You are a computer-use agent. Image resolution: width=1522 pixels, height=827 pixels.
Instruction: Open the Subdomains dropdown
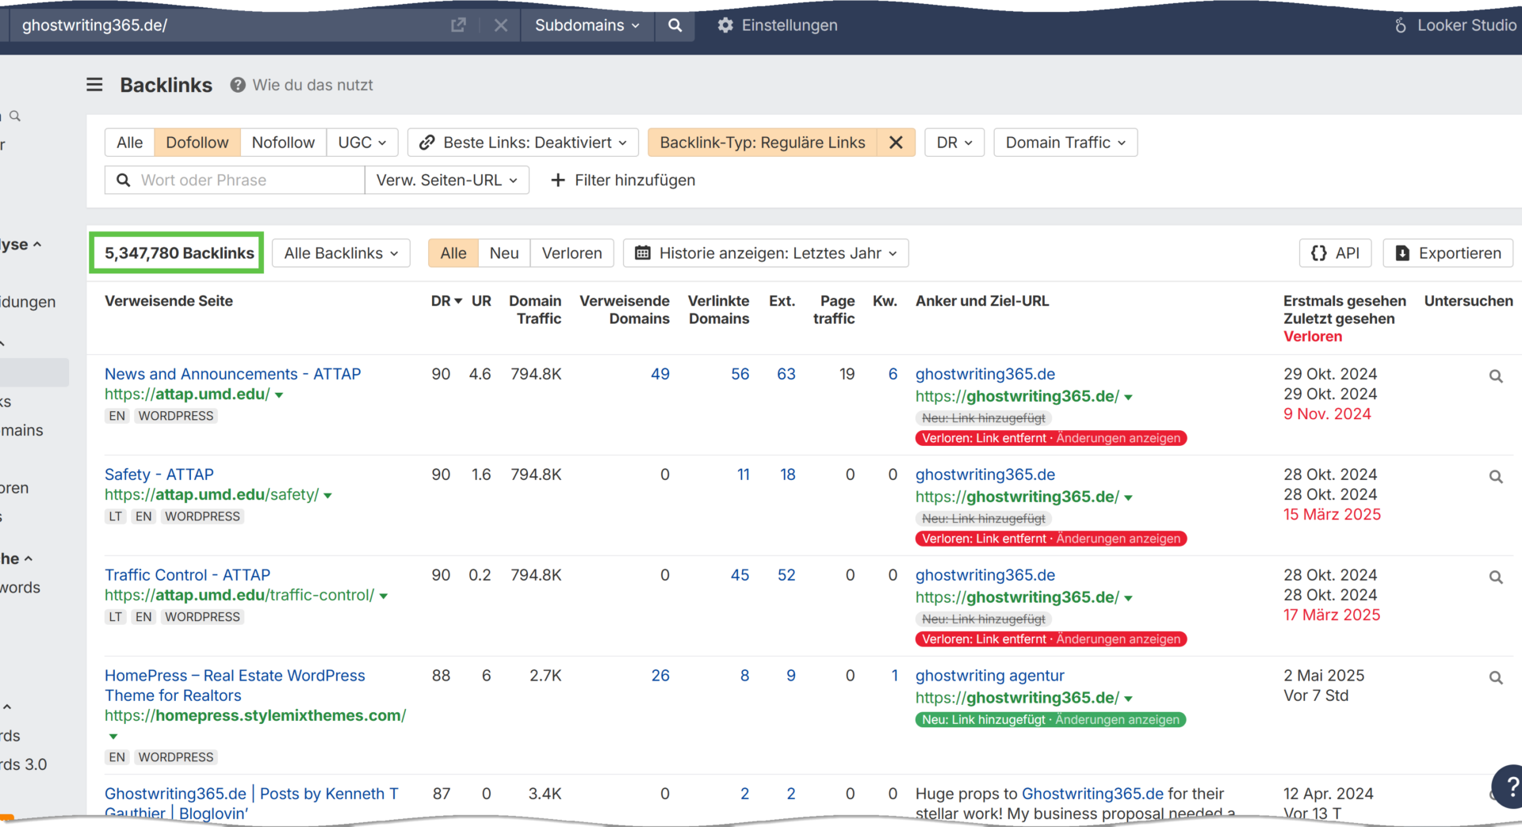(587, 25)
